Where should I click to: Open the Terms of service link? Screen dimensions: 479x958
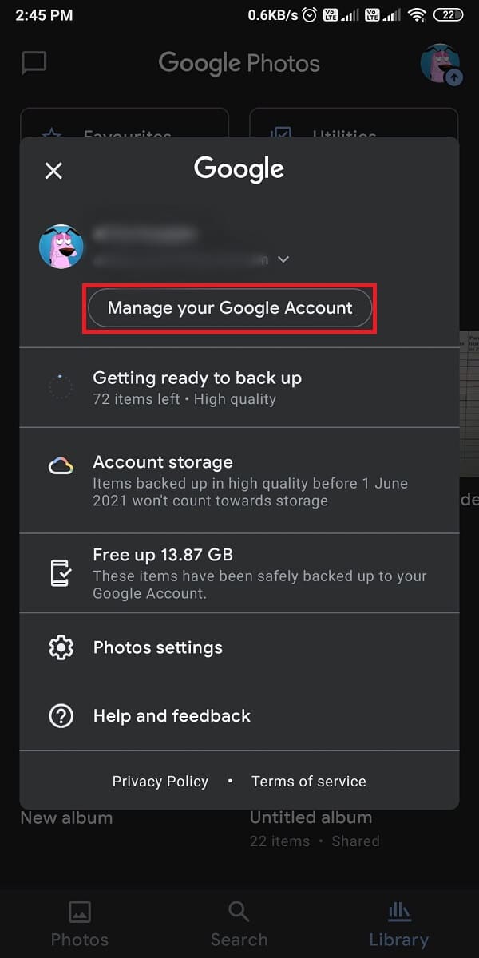coord(308,781)
